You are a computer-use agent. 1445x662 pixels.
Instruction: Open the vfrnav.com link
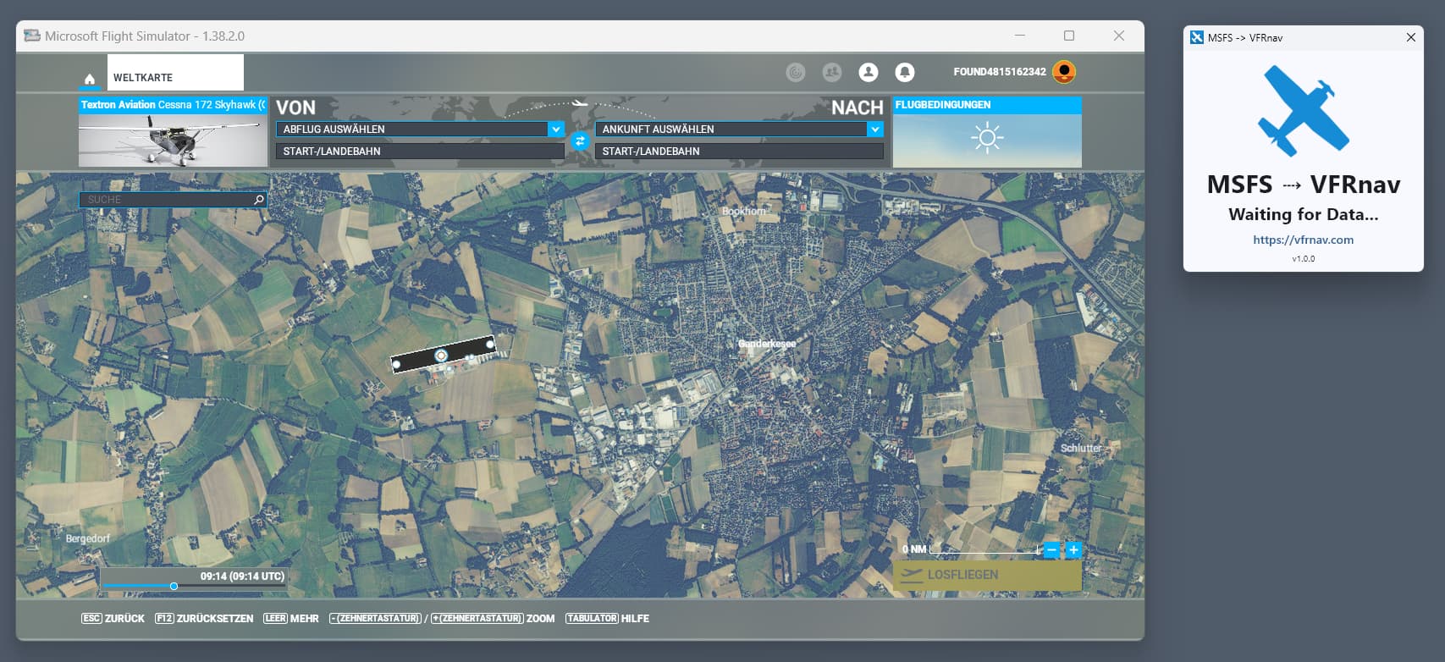point(1303,240)
